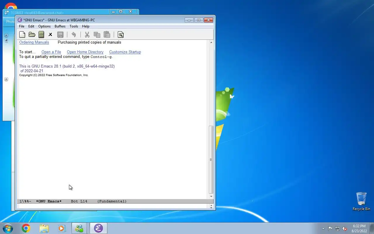Click the Emacs window title bar icon
This screenshot has height=234, width=374.
[20, 20]
